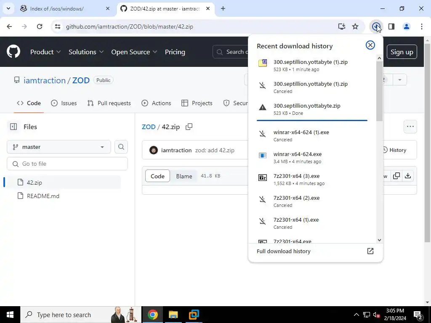This screenshot has height=323, width=431.
Task: Click the download popup scrollbar thumb
Action: [379, 91]
